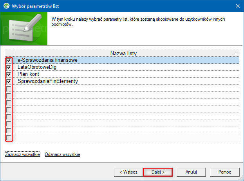Viewport: 244px width, 181px height.
Task: Proceed with the Dalej button
Action: click(x=158, y=172)
